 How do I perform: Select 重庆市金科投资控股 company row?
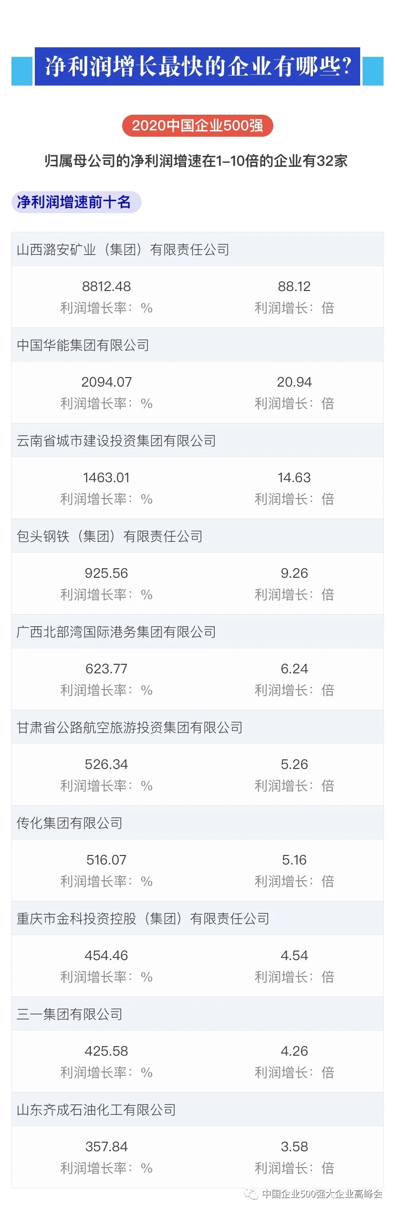coord(143,919)
